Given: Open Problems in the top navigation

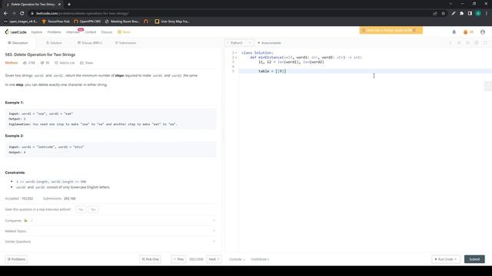Looking at the screenshot, I should point(55,32).
